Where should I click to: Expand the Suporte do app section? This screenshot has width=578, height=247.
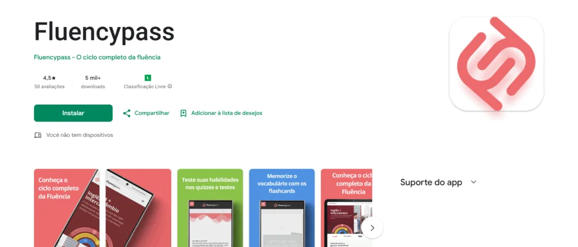(438, 182)
